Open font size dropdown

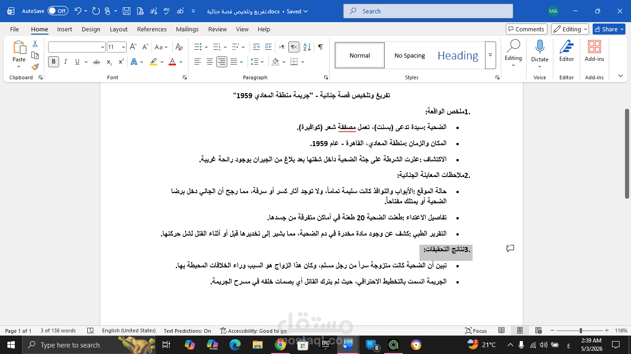[x=123, y=47]
